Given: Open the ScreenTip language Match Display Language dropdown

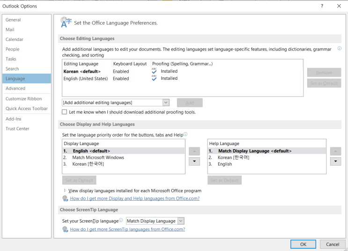Looking at the screenshot, I should coord(181,221).
